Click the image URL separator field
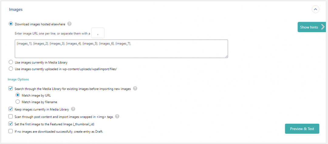The image size is (328, 144). click(98, 33)
